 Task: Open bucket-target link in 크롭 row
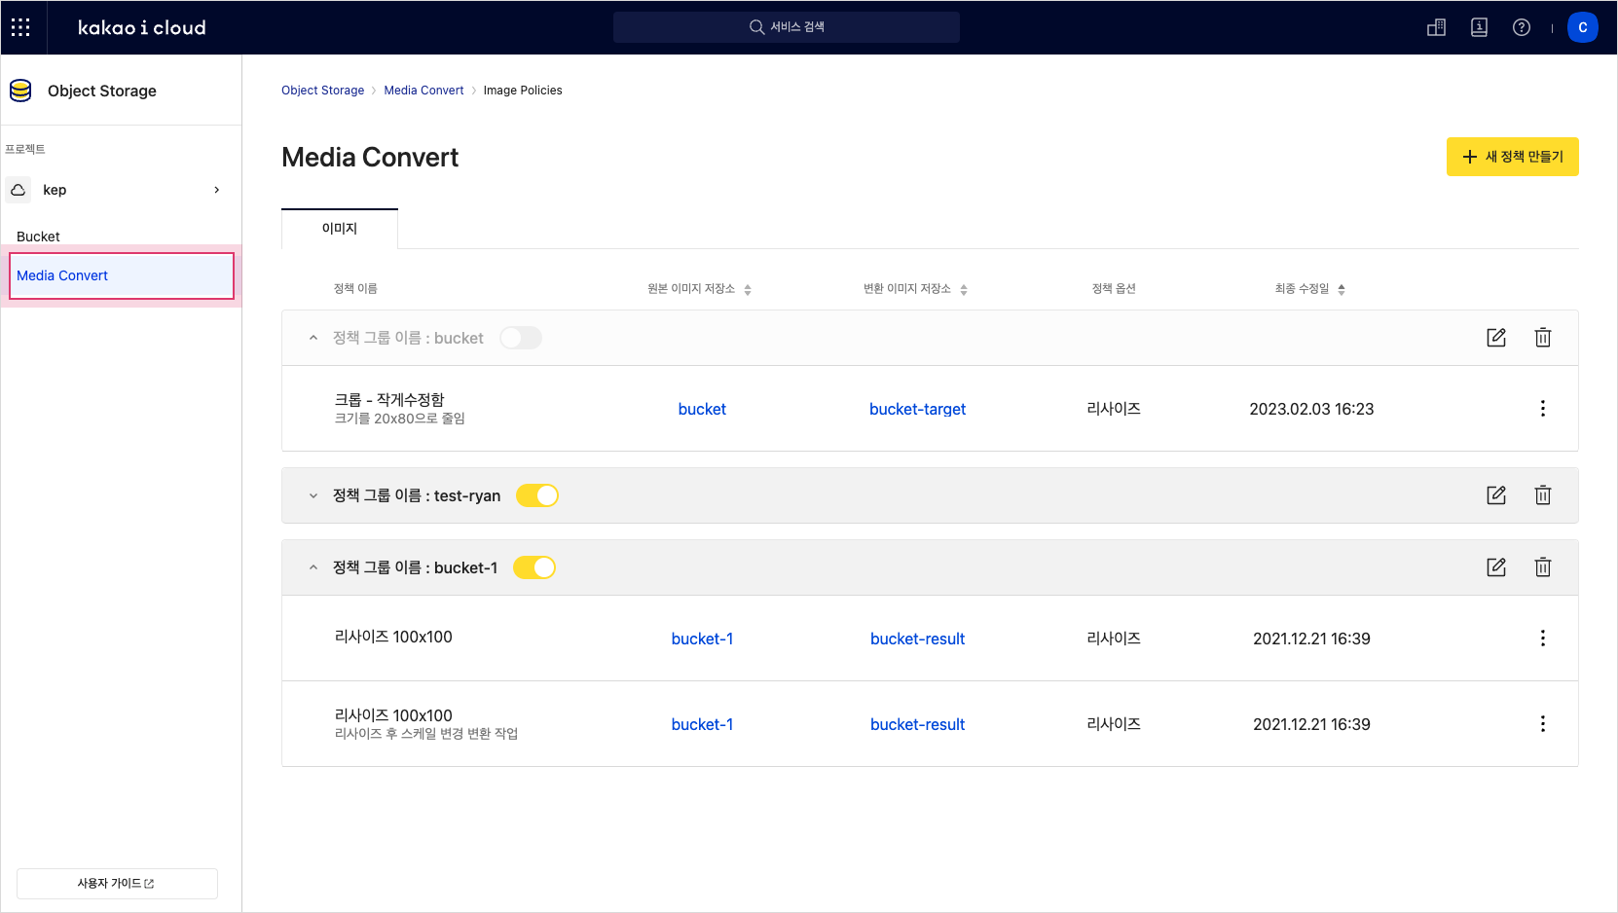click(x=917, y=410)
